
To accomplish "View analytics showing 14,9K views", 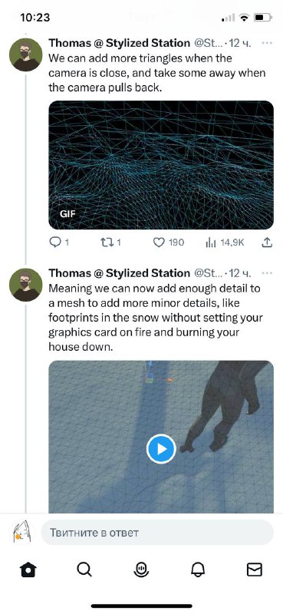I will (x=225, y=243).
